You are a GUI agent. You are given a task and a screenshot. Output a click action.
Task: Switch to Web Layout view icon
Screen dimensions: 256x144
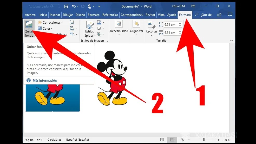pyautogui.click(x=182, y=140)
